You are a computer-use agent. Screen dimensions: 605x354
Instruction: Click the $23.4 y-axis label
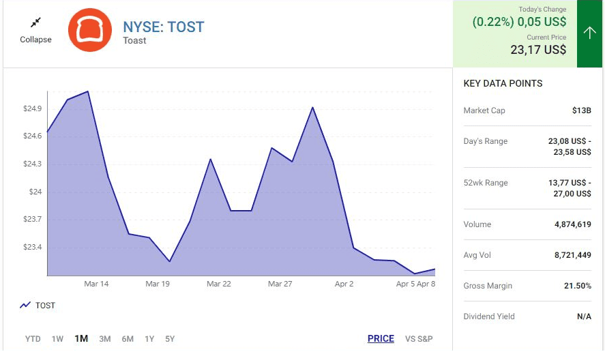click(x=33, y=247)
